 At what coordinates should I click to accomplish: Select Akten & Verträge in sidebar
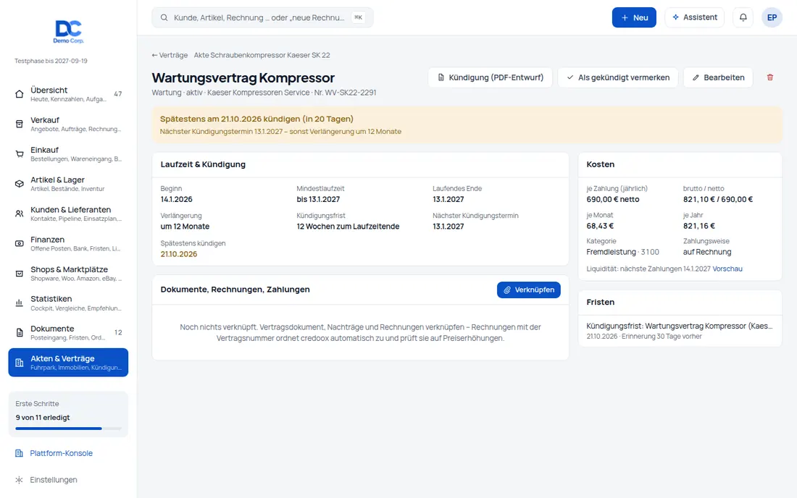[x=68, y=363]
